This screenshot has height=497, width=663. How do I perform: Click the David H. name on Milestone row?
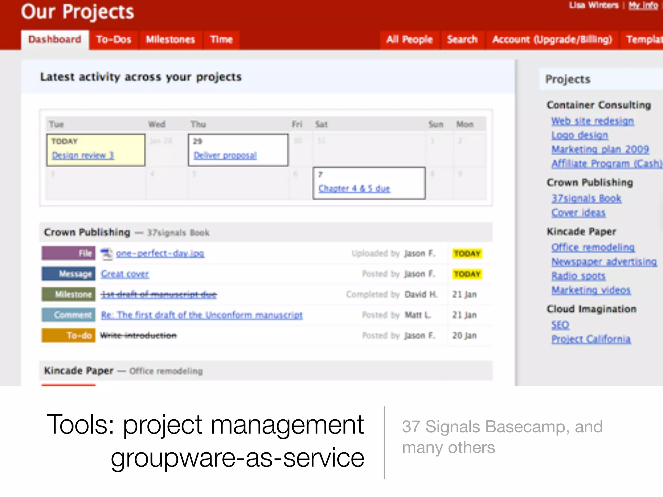(x=421, y=294)
